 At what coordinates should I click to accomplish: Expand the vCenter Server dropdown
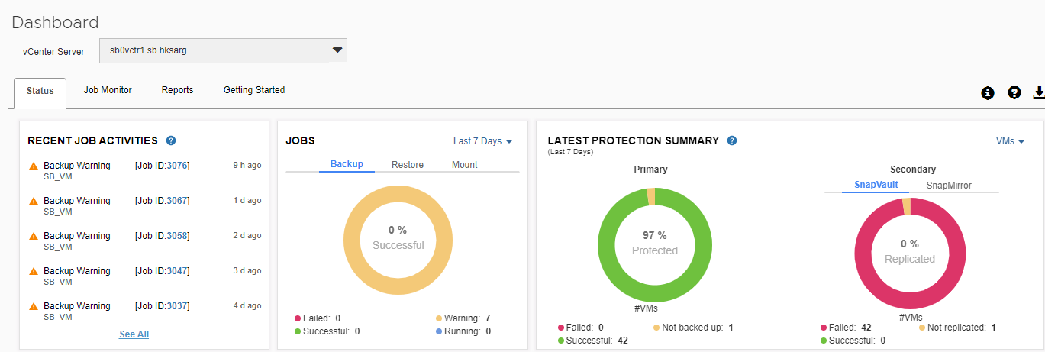tap(223, 50)
